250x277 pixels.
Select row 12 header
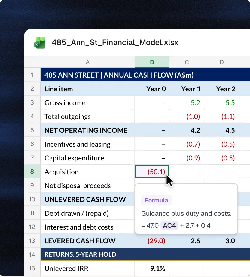tap(32, 227)
